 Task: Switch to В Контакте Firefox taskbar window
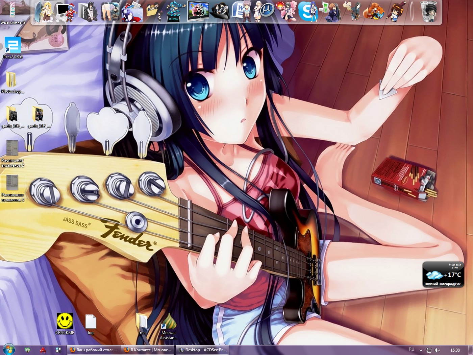(x=148, y=350)
